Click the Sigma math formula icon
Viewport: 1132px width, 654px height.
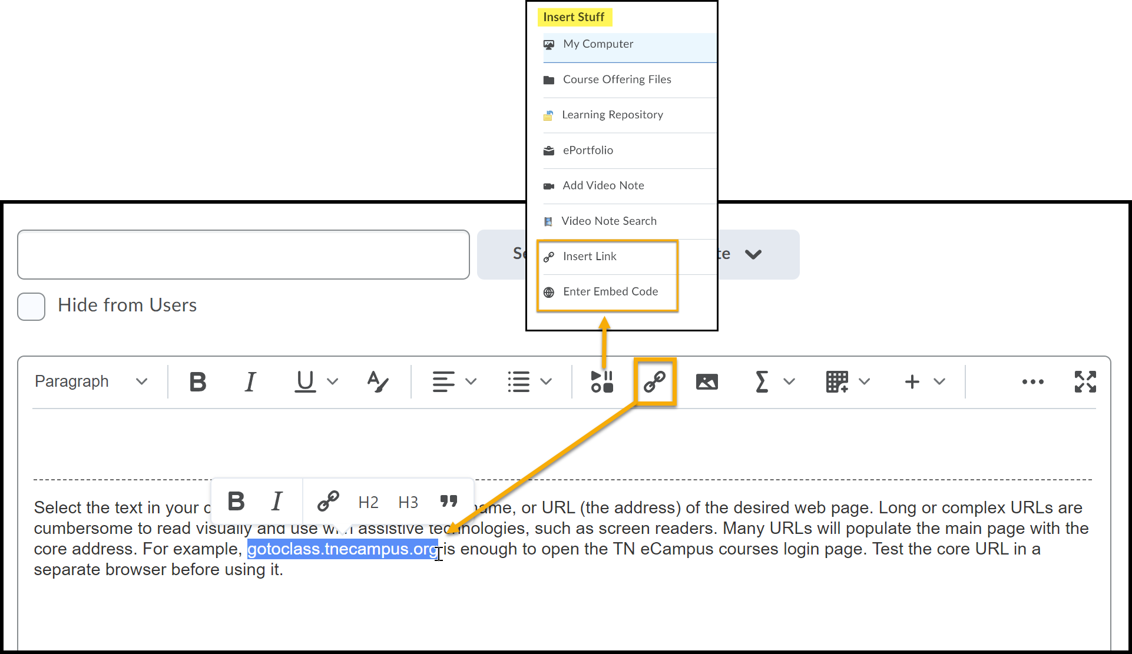[760, 381]
